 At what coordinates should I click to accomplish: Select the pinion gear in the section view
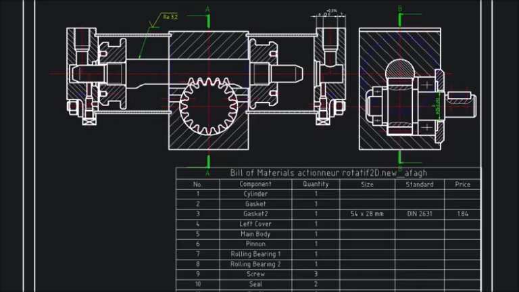209,106
